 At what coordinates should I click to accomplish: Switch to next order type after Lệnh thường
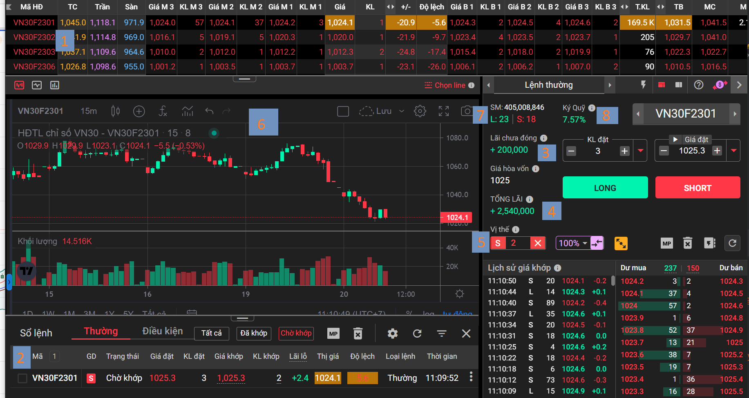(610, 85)
